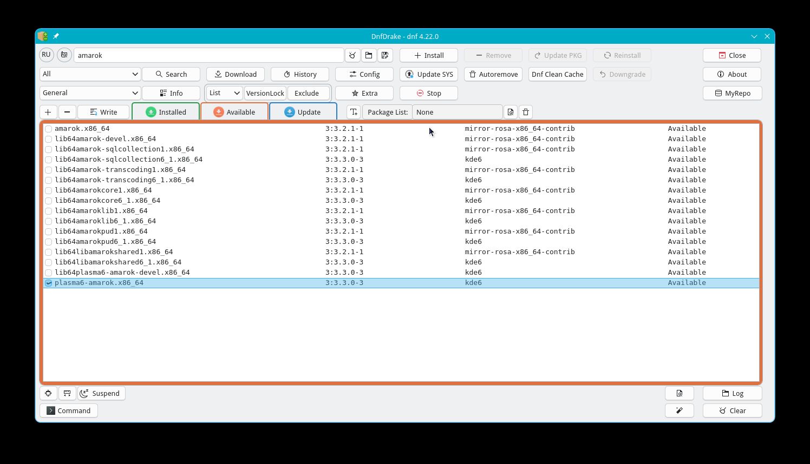Image resolution: width=810 pixels, height=464 pixels.
Task: Run Update SYS
Action: (429, 74)
